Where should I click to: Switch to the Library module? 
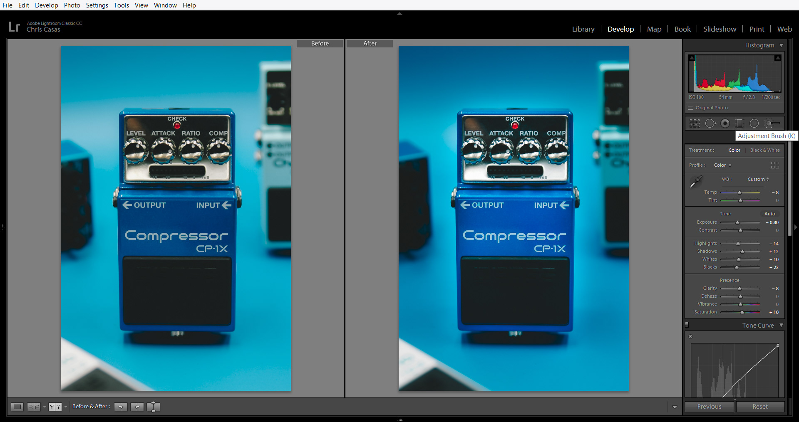[x=583, y=29]
